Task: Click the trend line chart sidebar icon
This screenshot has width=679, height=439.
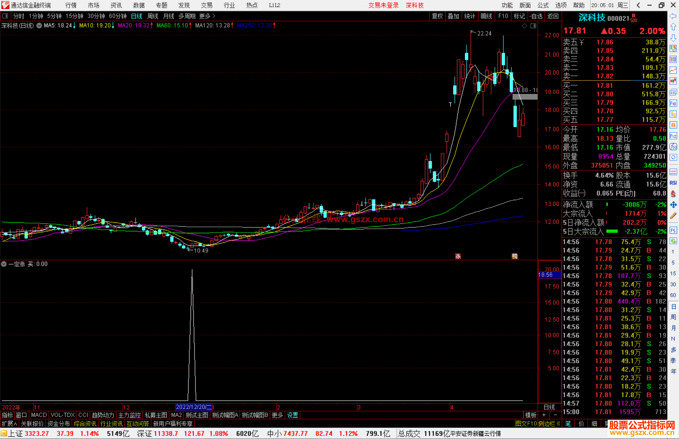Action: pos(673,70)
